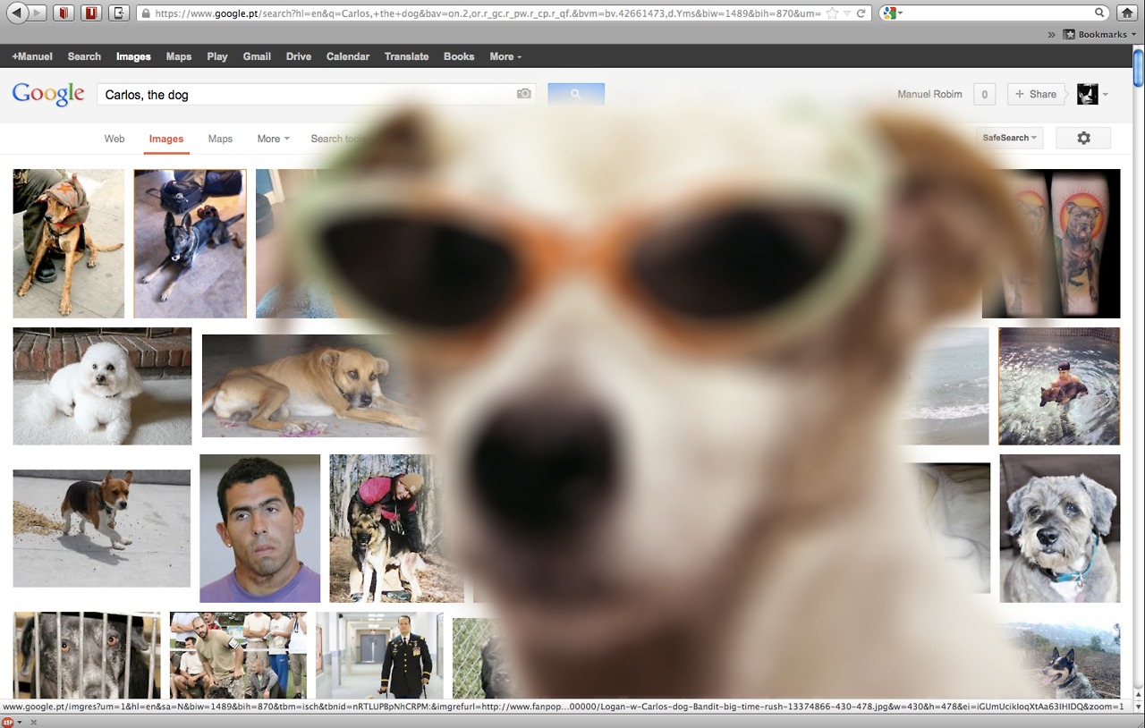
Task: Open the white poodle thumbnail
Action: 102,386
